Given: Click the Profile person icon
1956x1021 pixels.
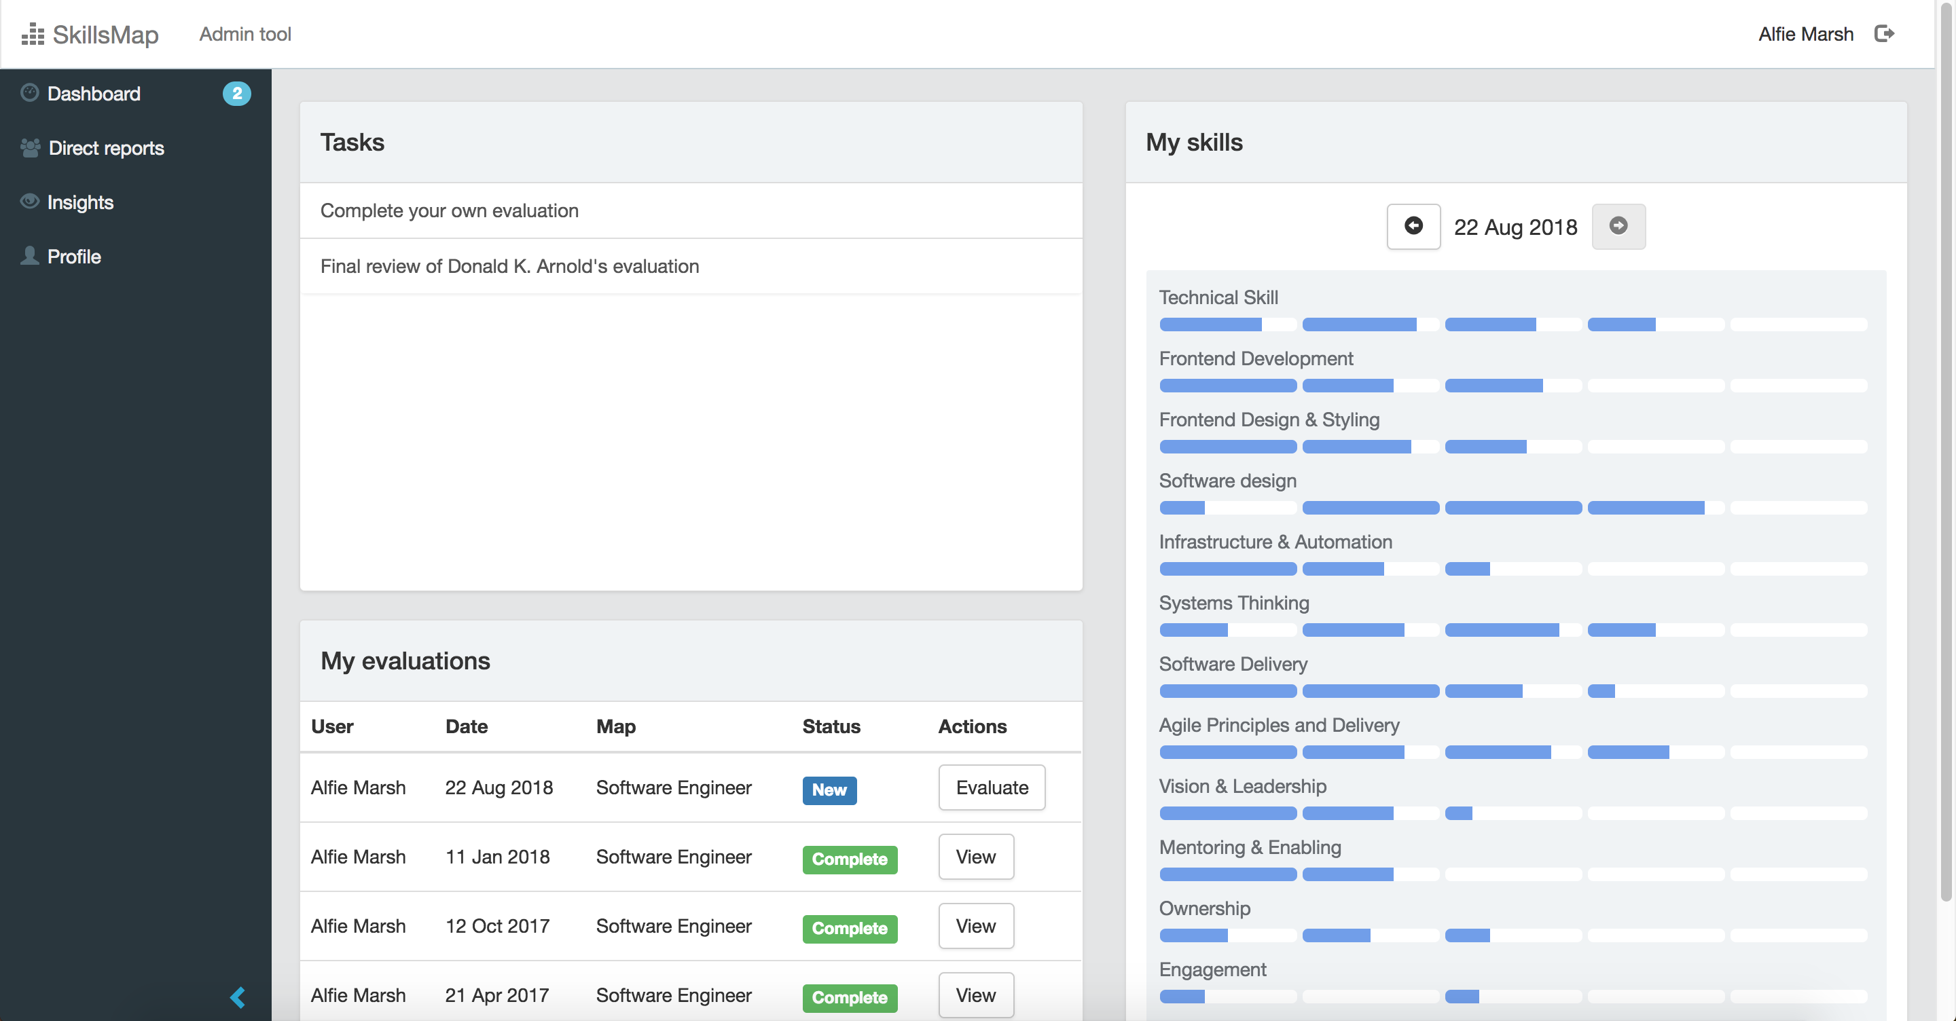Looking at the screenshot, I should click(30, 256).
